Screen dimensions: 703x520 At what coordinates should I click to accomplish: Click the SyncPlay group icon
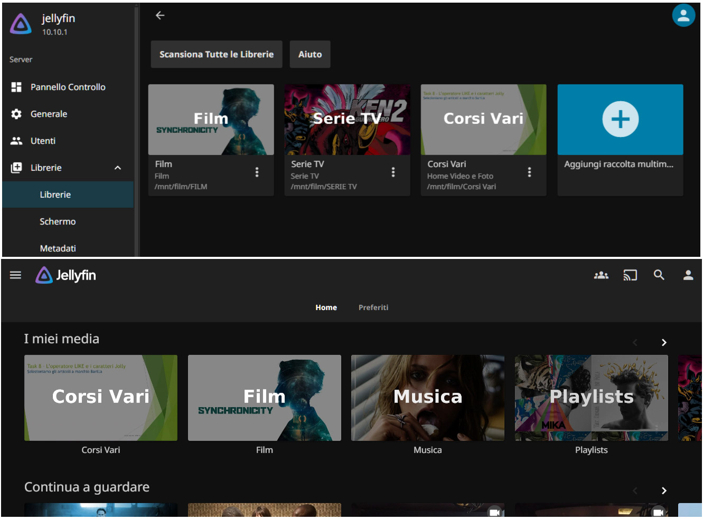tap(601, 275)
